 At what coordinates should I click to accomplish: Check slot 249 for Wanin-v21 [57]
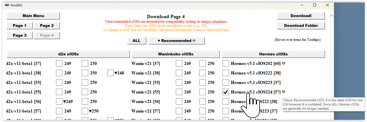coord(179,111)
